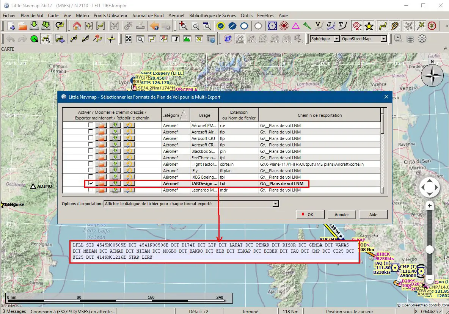Click folder icon in JARDesign row
Viewport: 449px width, 314px height.
(101, 184)
